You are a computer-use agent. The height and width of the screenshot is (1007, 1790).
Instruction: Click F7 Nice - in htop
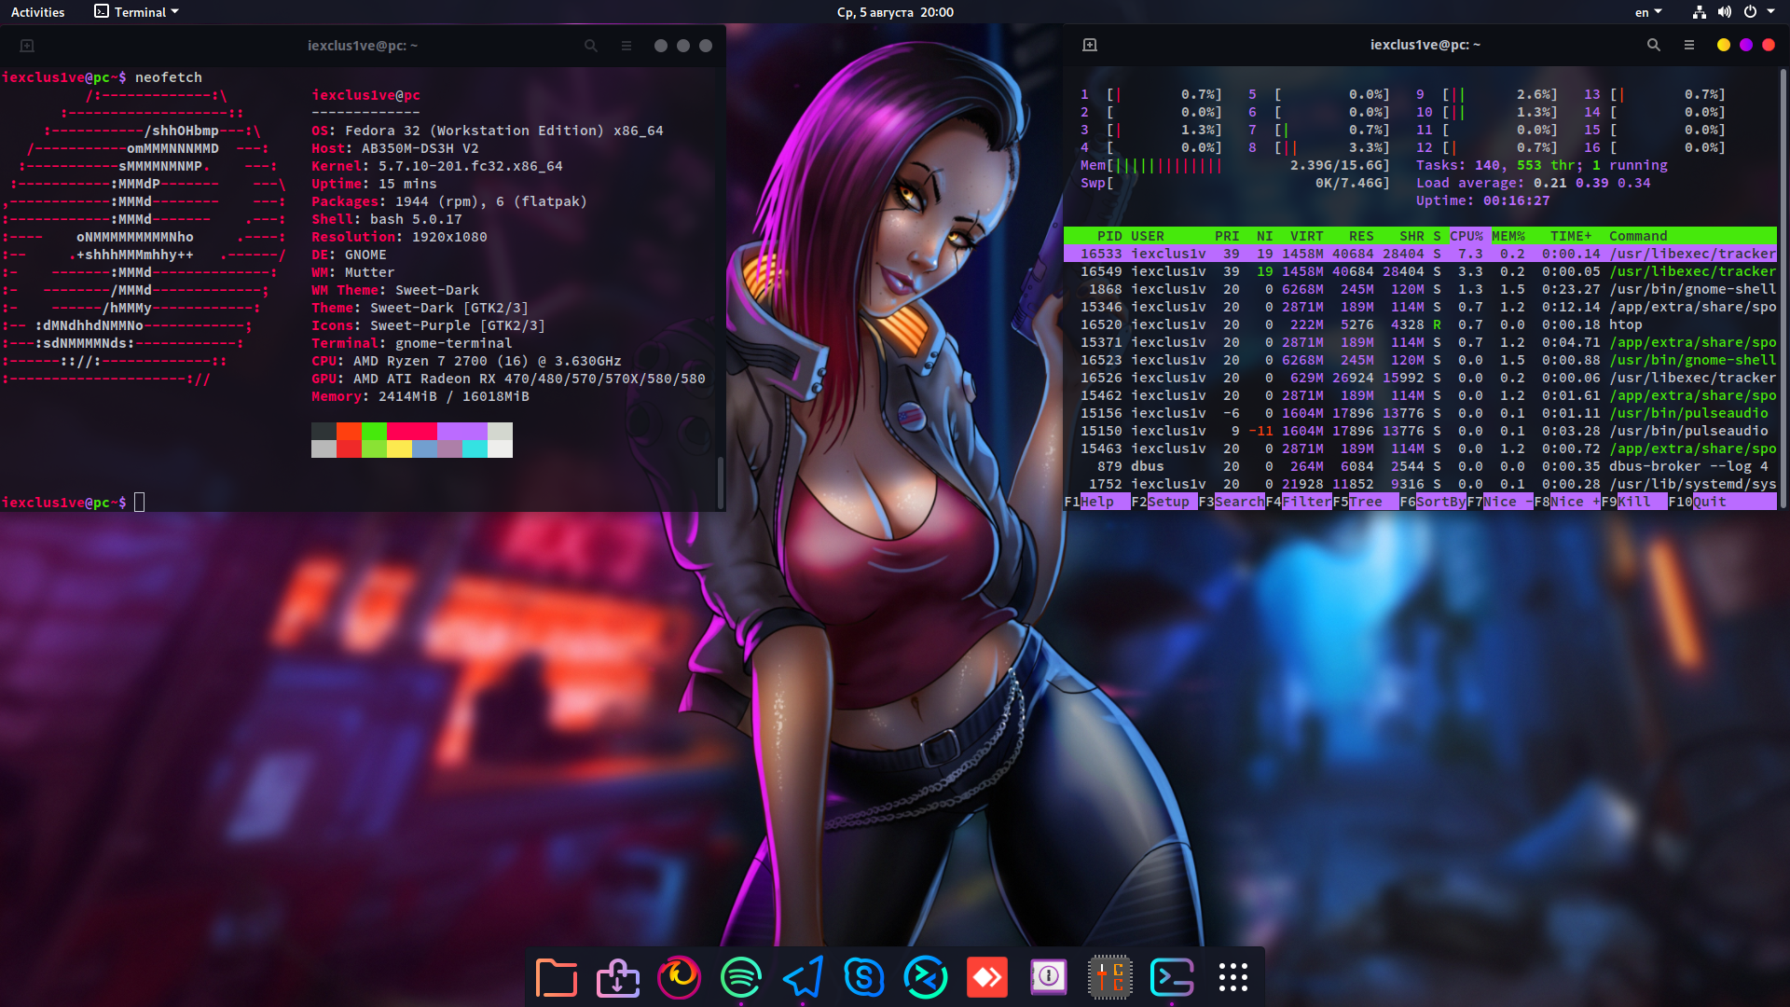pyautogui.click(x=1500, y=502)
